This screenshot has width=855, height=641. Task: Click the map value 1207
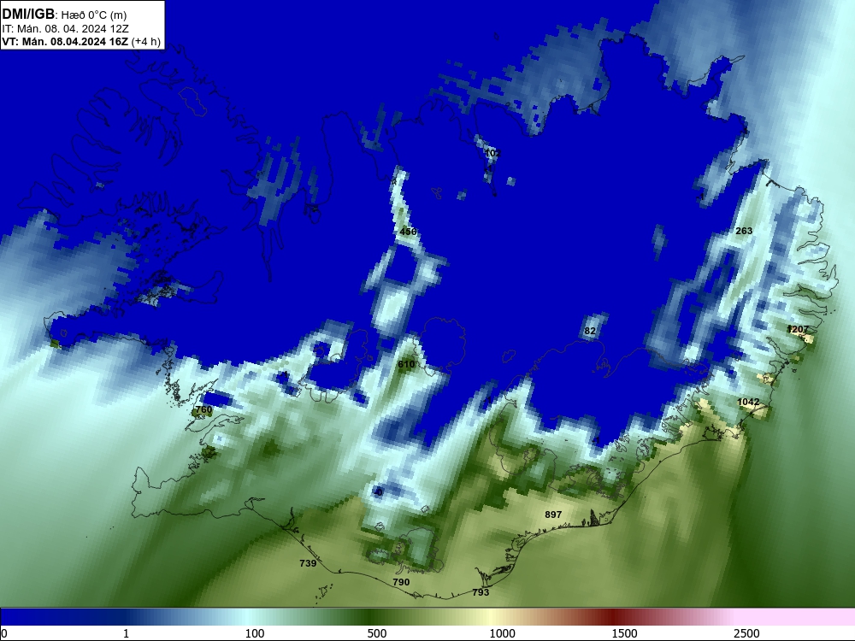click(x=799, y=329)
